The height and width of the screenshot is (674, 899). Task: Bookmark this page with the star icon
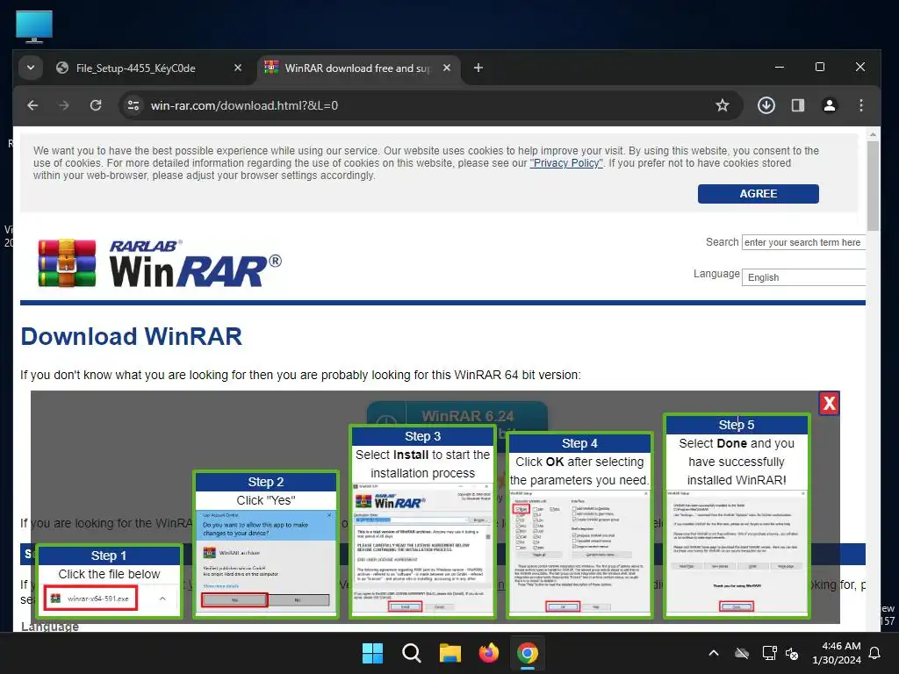[723, 105]
